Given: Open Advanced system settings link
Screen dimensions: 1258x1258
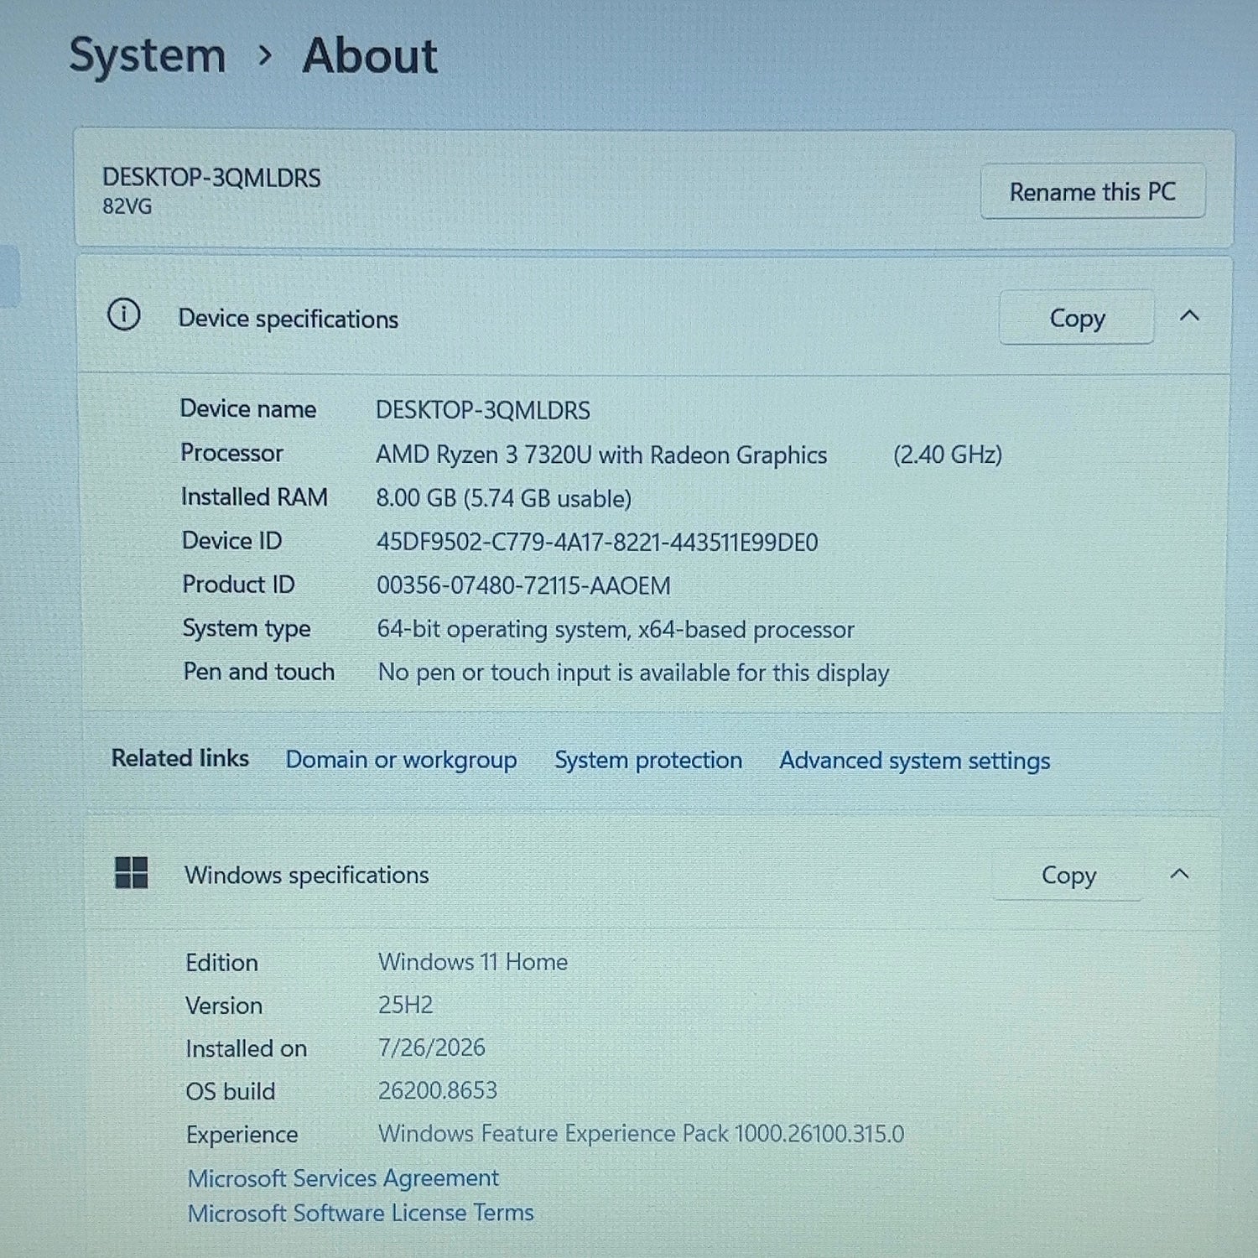Looking at the screenshot, I should [x=915, y=761].
